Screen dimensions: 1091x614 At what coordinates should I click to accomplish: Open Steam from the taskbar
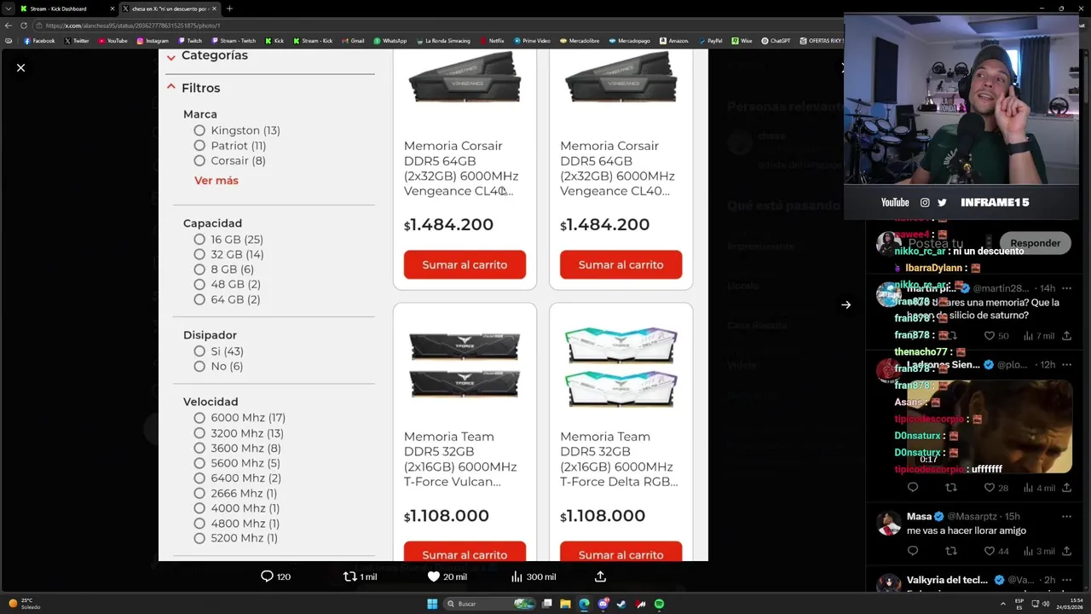[x=621, y=604]
